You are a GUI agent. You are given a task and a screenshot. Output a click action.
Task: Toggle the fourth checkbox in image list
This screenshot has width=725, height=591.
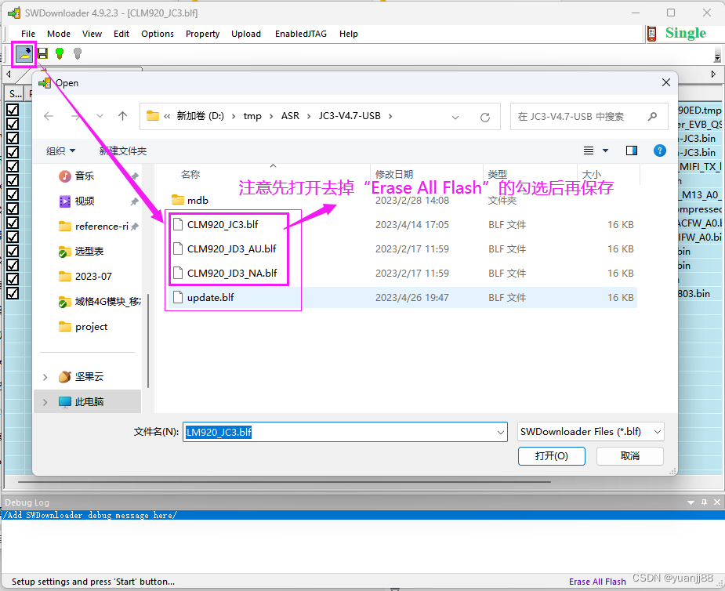coord(13,152)
